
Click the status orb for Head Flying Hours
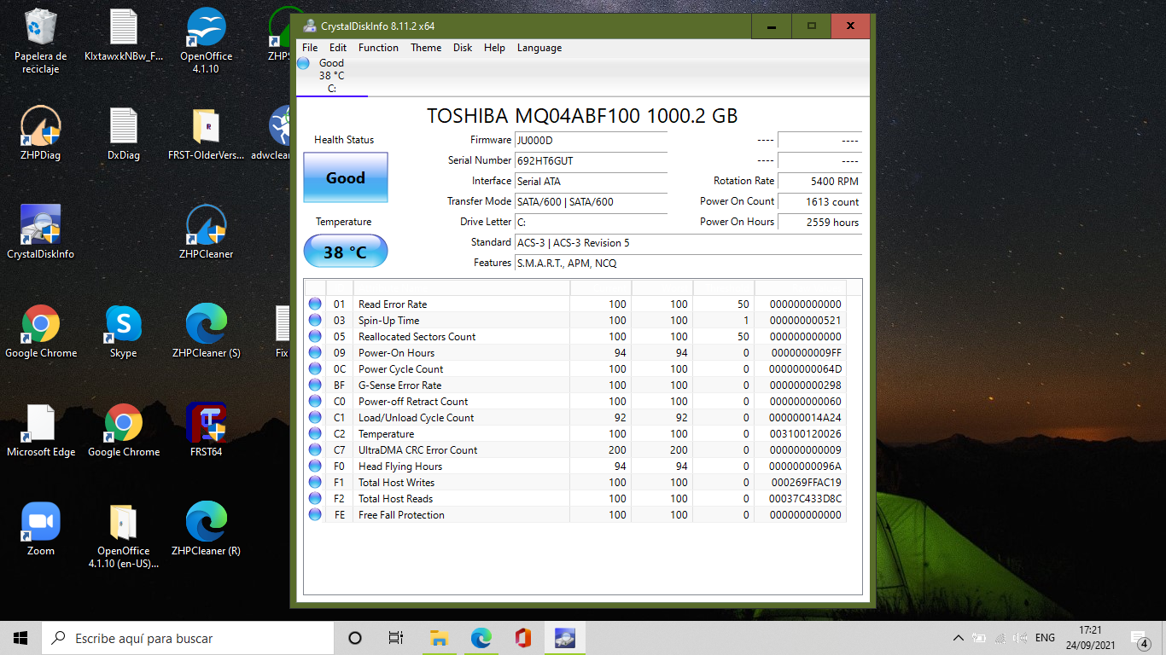coord(315,466)
